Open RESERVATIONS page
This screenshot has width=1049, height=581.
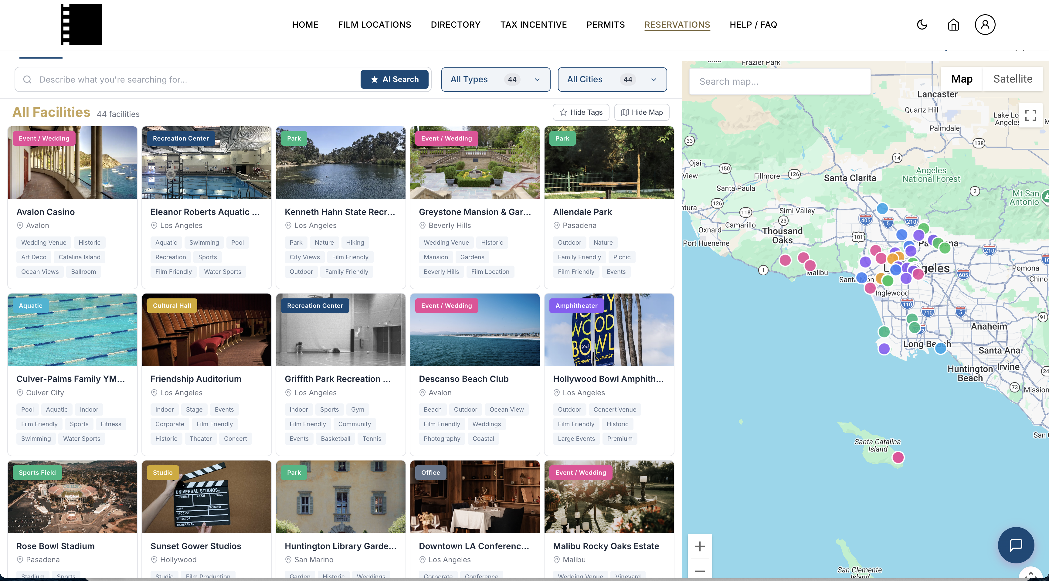point(677,24)
